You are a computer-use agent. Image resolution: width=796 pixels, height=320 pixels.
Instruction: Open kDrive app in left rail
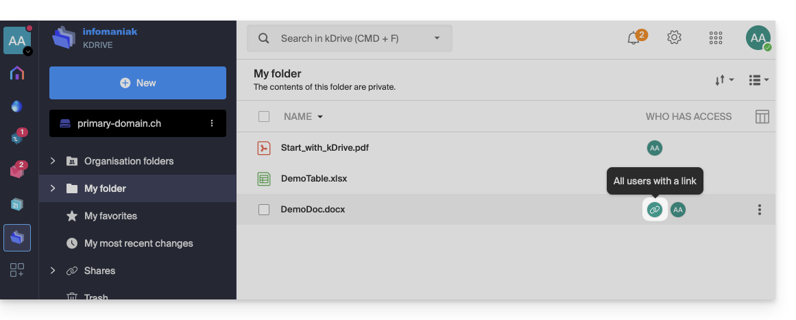coord(17,238)
